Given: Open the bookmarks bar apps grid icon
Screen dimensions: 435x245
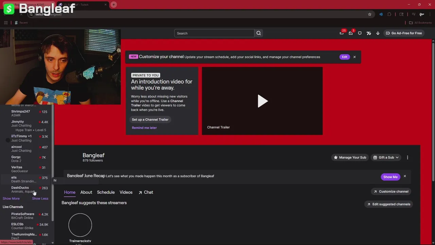Looking at the screenshot, I should point(6,23).
